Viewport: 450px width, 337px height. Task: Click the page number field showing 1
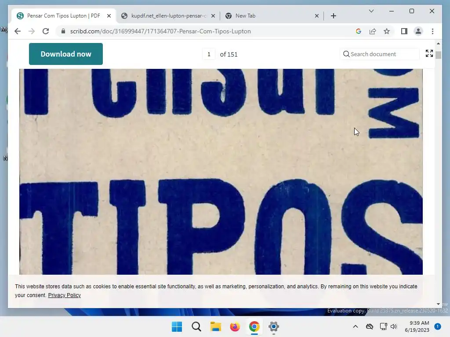[x=209, y=54]
